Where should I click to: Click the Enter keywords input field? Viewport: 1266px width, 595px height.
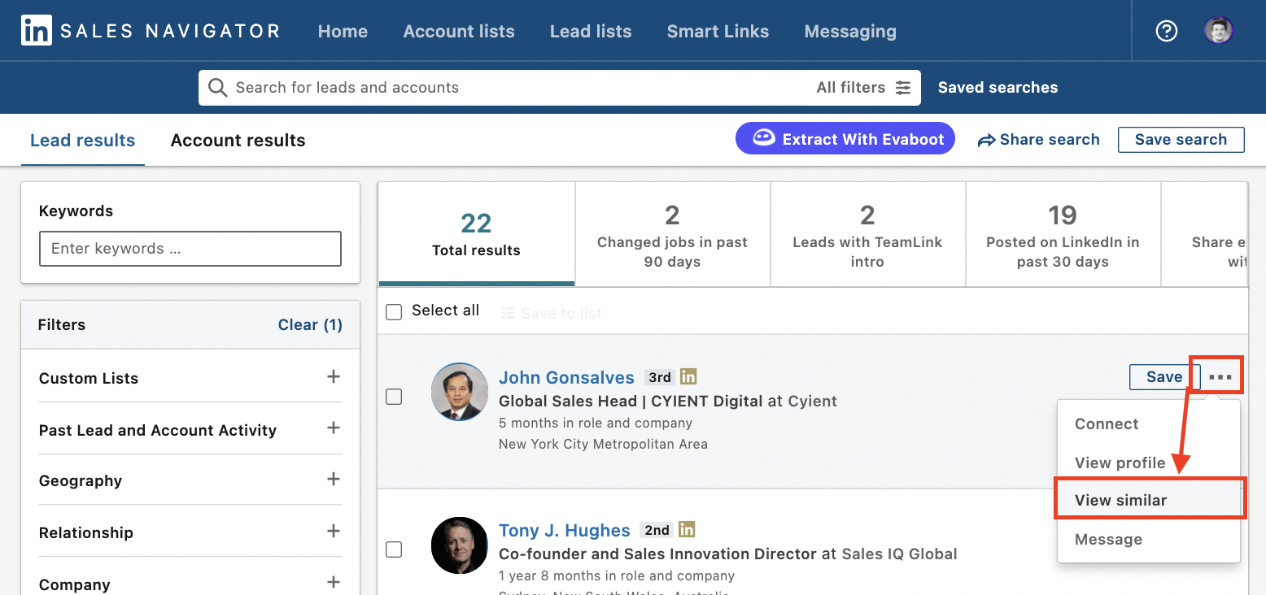[190, 249]
